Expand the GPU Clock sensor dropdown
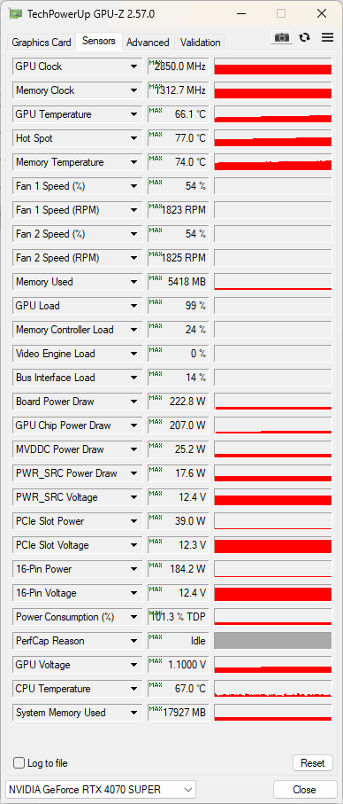 [x=133, y=66]
